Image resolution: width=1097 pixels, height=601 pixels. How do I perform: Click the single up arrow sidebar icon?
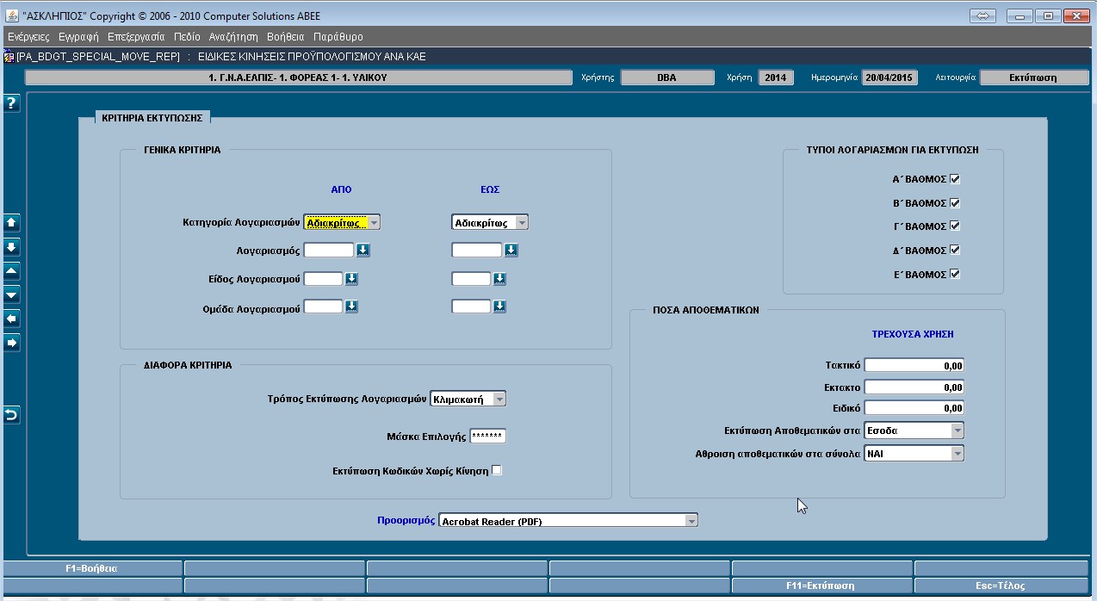[x=11, y=270]
